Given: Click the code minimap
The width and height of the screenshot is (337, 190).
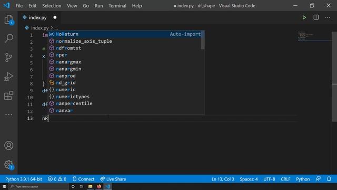Looking at the screenshot, I should (314, 36).
